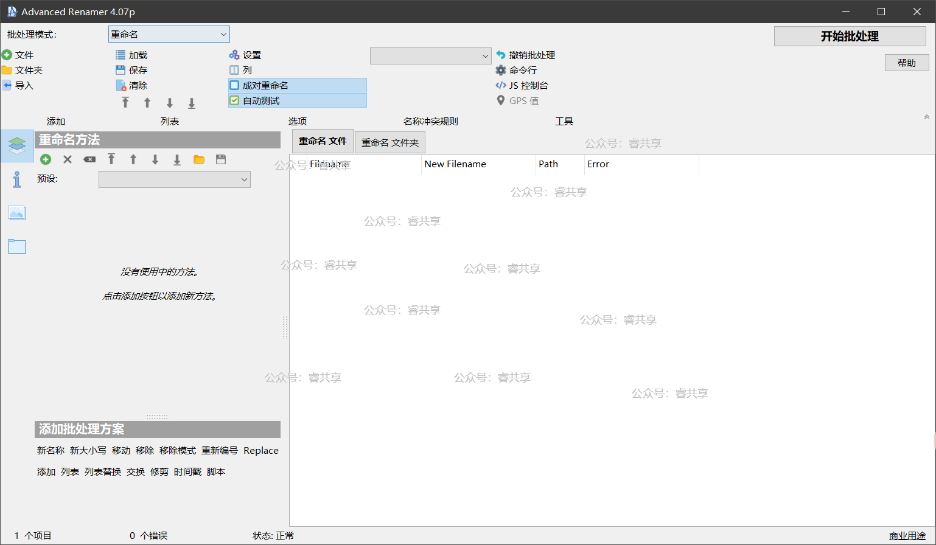Add a new rename method (green plus)

[46, 159]
